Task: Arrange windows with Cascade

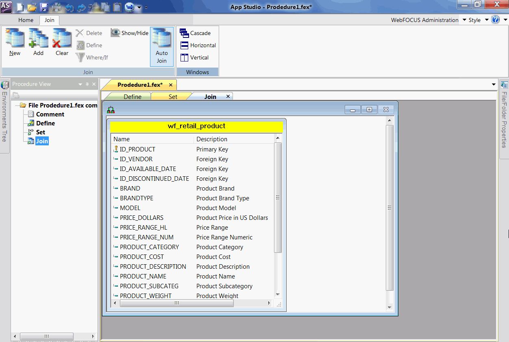Action: click(x=196, y=33)
